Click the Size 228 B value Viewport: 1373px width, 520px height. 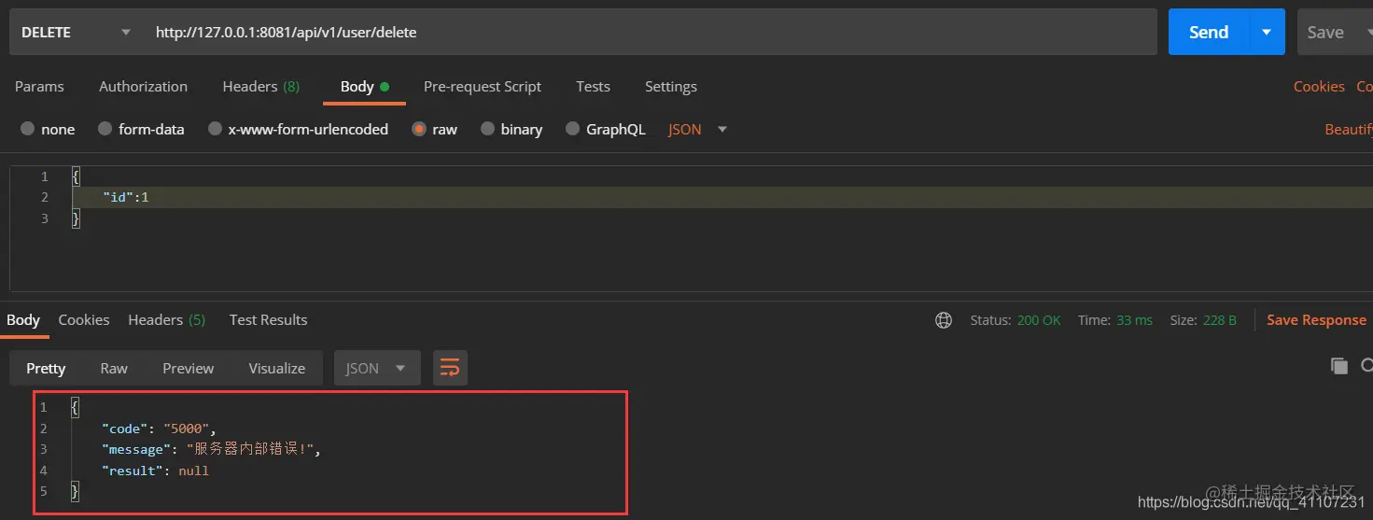tap(1220, 320)
